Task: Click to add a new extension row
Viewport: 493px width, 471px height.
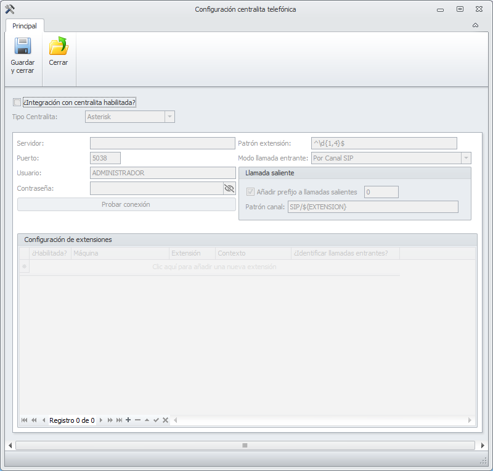Action: [x=214, y=267]
